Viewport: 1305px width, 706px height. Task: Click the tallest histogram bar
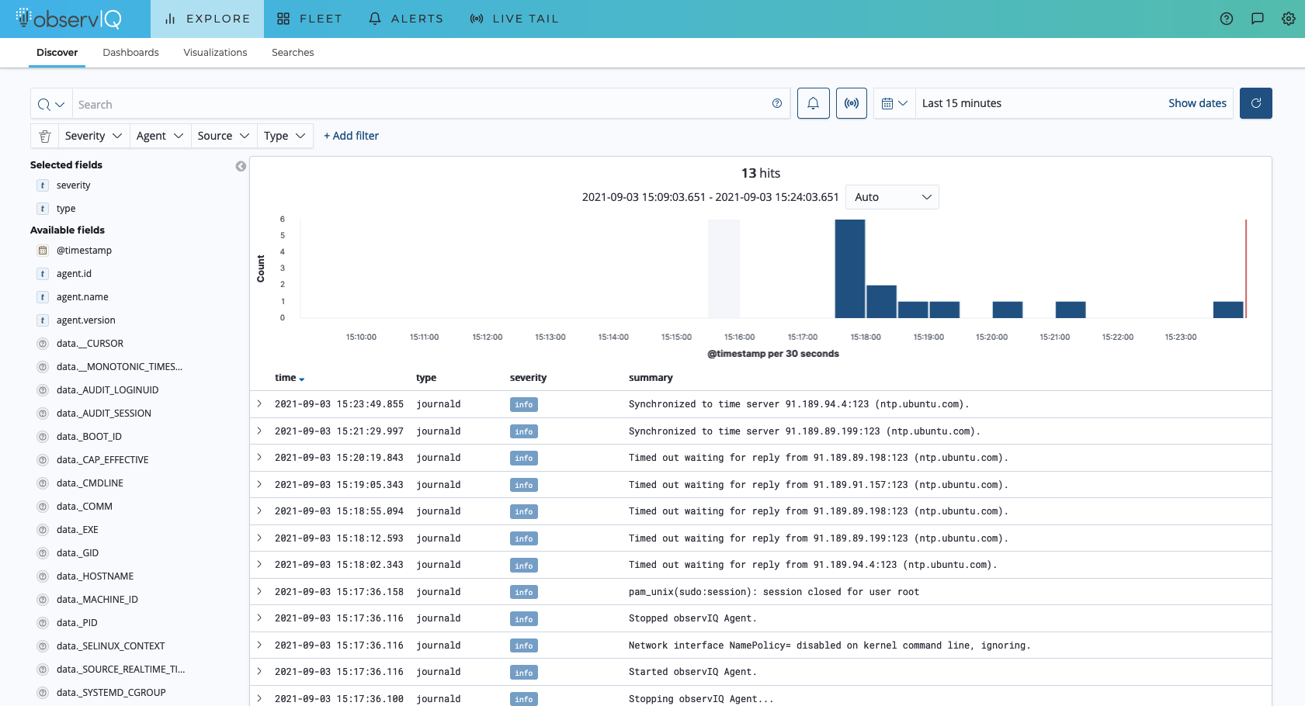pos(849,268)
